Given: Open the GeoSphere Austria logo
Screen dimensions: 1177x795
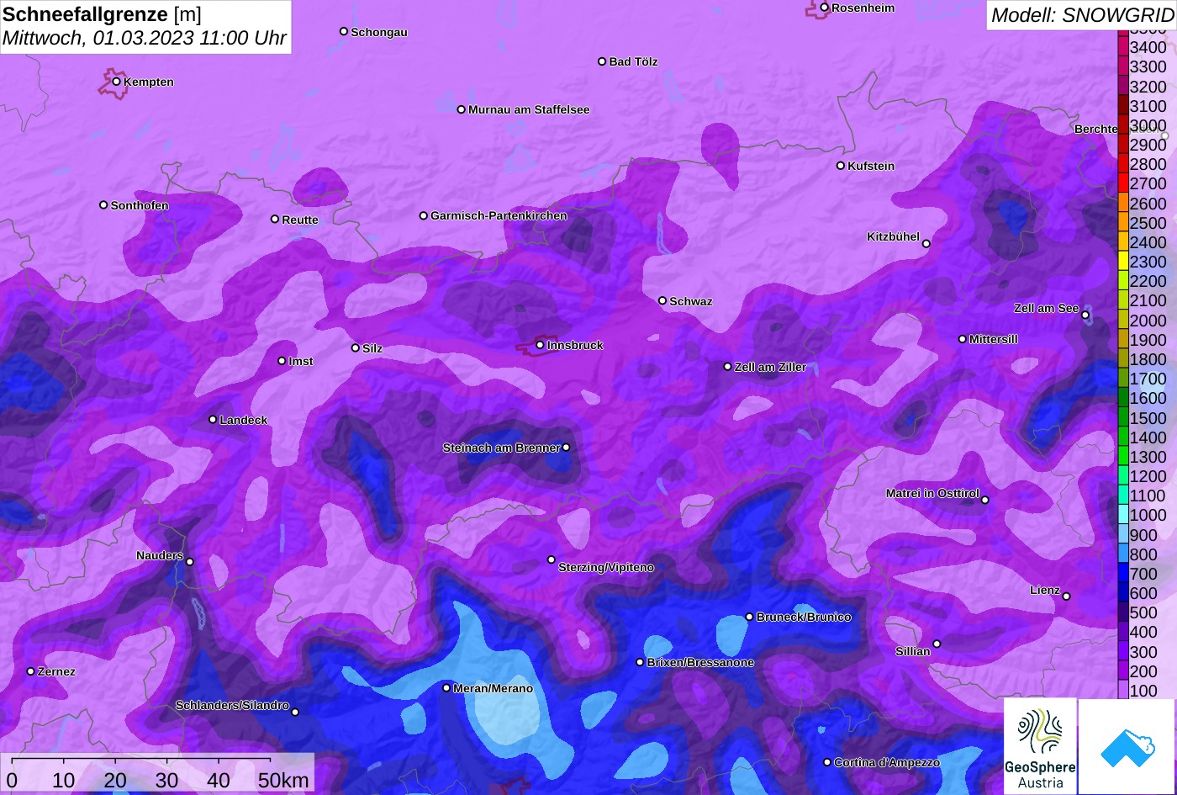Looking at the screenshot, I should [1040, 746].
